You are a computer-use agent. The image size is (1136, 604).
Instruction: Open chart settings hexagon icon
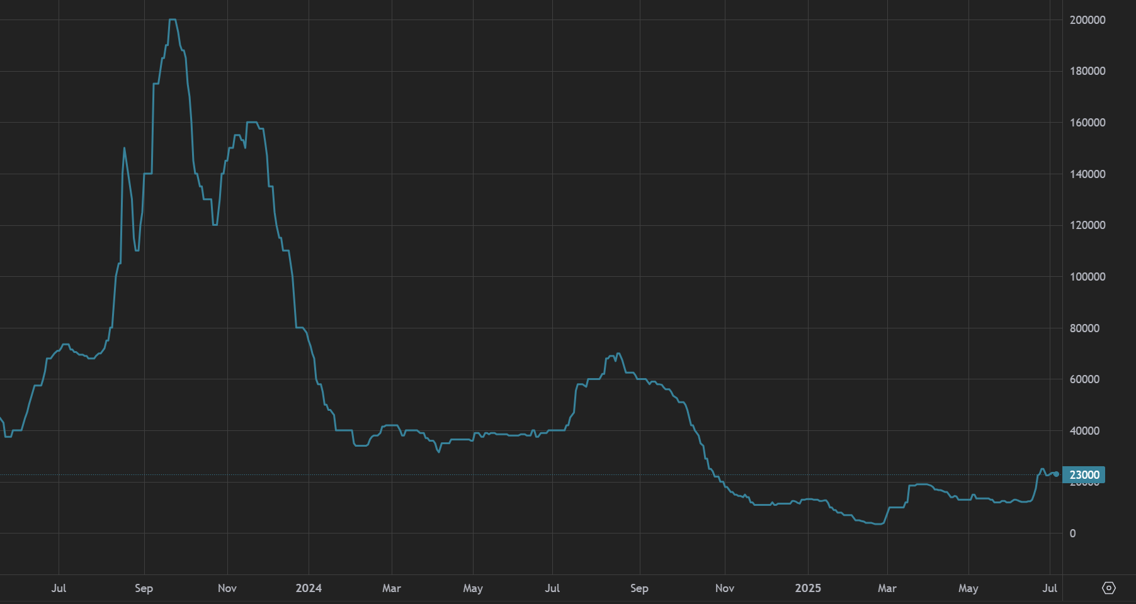coord(1109,588)
